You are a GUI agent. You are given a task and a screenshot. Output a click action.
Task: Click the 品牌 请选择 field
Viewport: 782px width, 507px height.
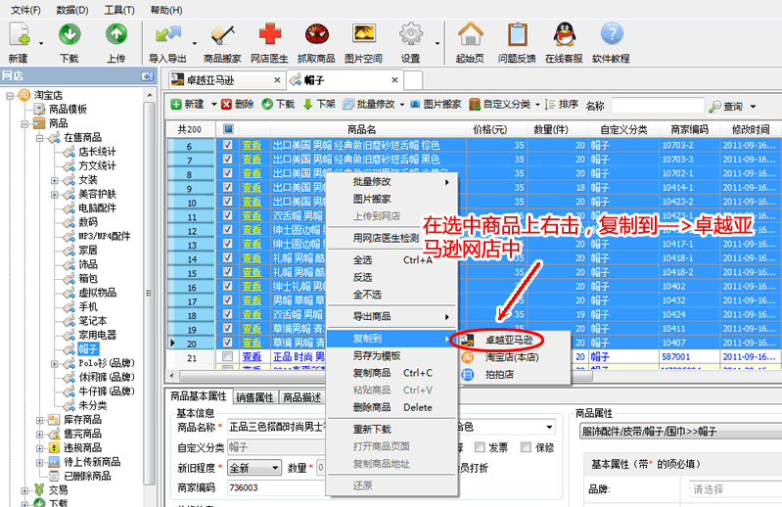pyautogui.click(x=735, y=489)
